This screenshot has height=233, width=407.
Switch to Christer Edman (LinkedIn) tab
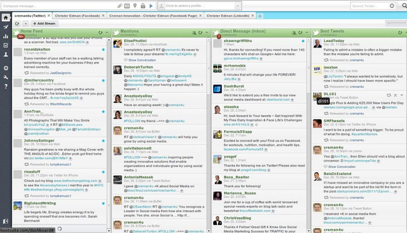pos(228,16)
